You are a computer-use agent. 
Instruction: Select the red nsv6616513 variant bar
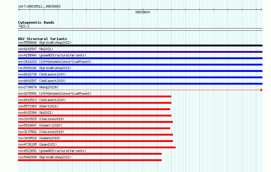(95, 103)
